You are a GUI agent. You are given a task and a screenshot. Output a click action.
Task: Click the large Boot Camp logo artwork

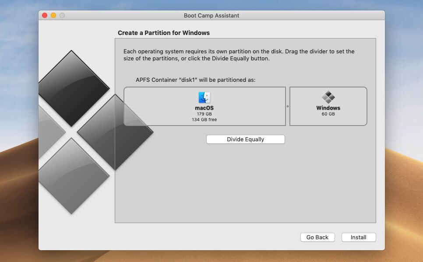click(74, 131)
